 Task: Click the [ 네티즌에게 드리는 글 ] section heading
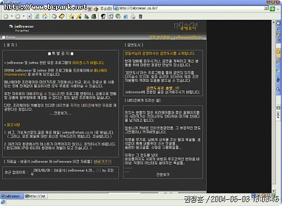click(143, 100)
